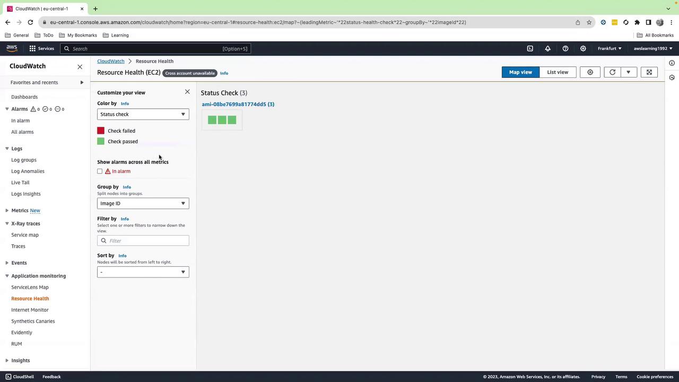Click the hexagon icon below the info icon
The image size is (679, 382).
pyautogui.click(x=672, y=77)
